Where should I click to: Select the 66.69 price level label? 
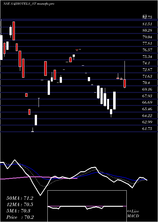(147, 102)
